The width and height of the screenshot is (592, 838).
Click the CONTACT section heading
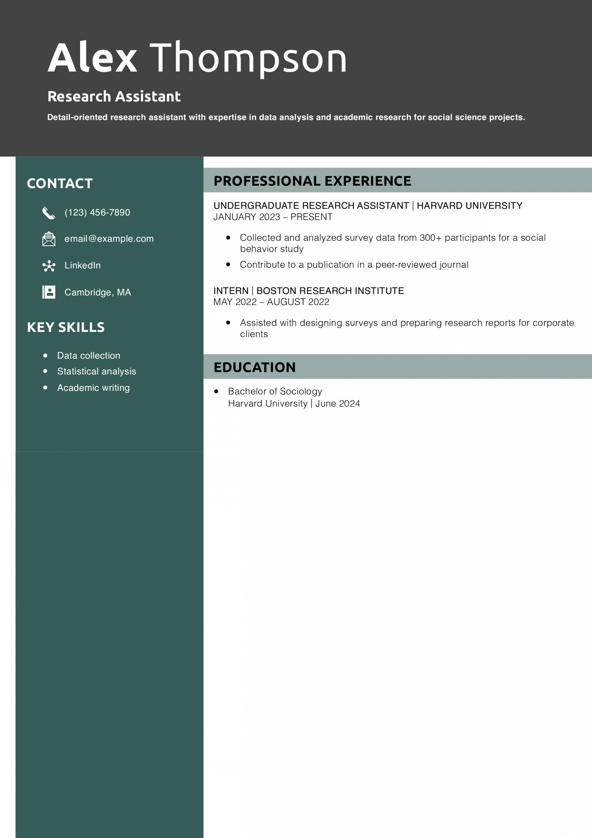[x=60, y=183]
